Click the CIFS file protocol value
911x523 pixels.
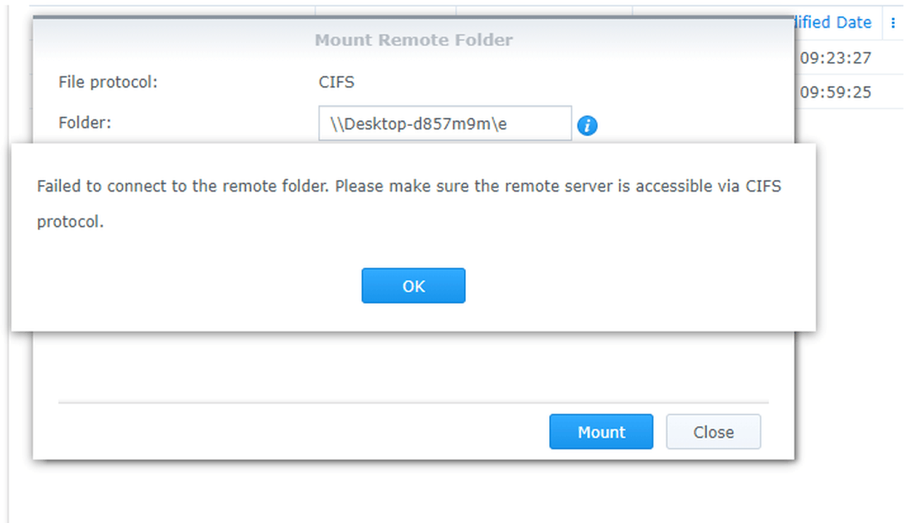(336, 82)
